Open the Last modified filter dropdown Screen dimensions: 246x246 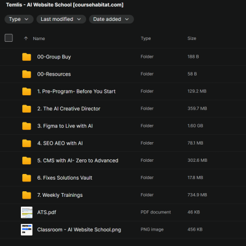point(61,19)
